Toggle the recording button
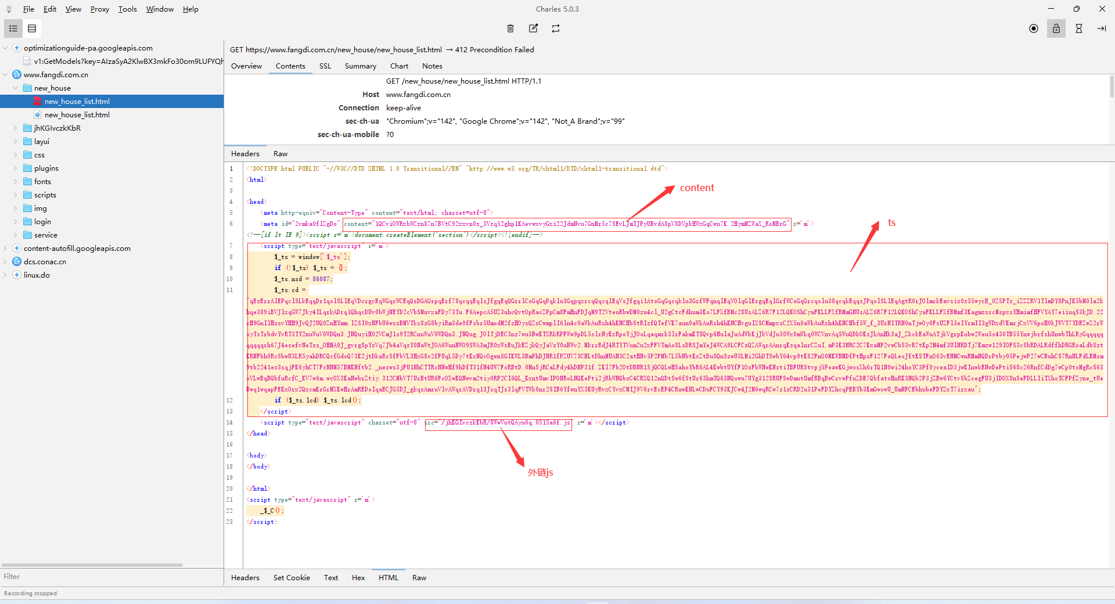 tap(1034, 28)
